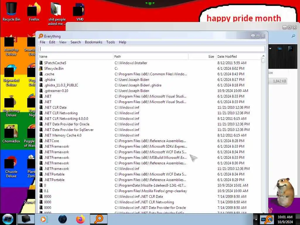Open the Windows Start orb

8,219
